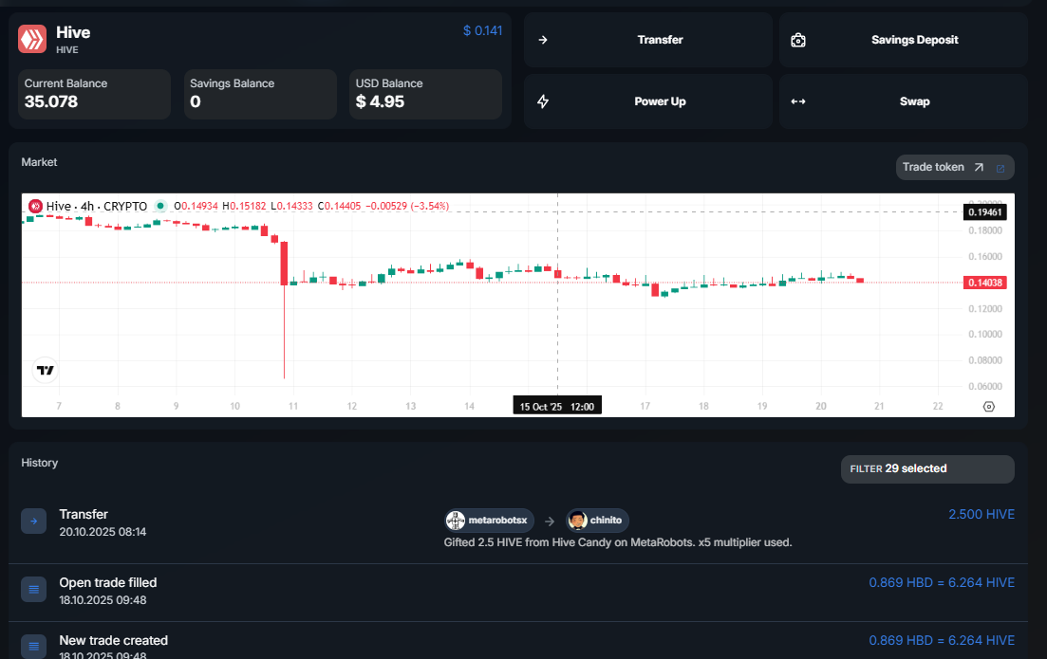Click the Hive logo icon

click(33, 39)
